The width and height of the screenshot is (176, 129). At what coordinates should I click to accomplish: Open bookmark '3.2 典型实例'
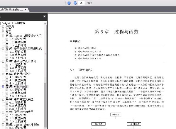[18, 67]
